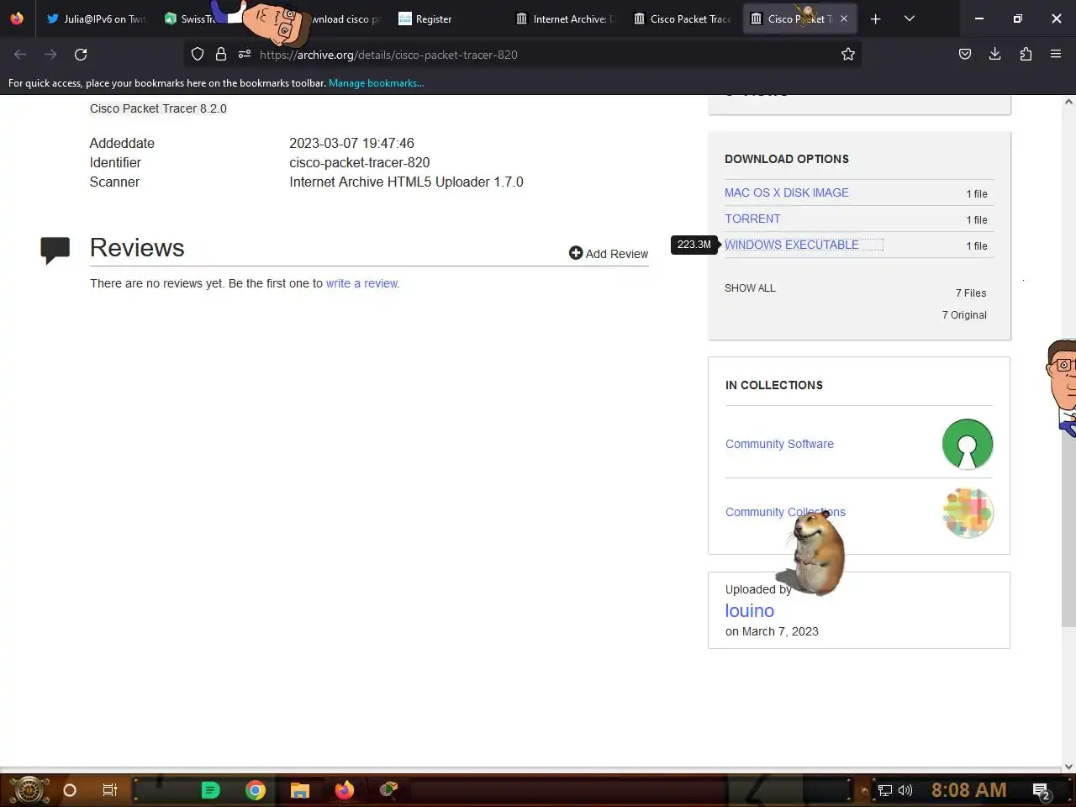The height and width of the screenshot is (807, 1076).
Task: Click the Add Review button
Action: 609,253
